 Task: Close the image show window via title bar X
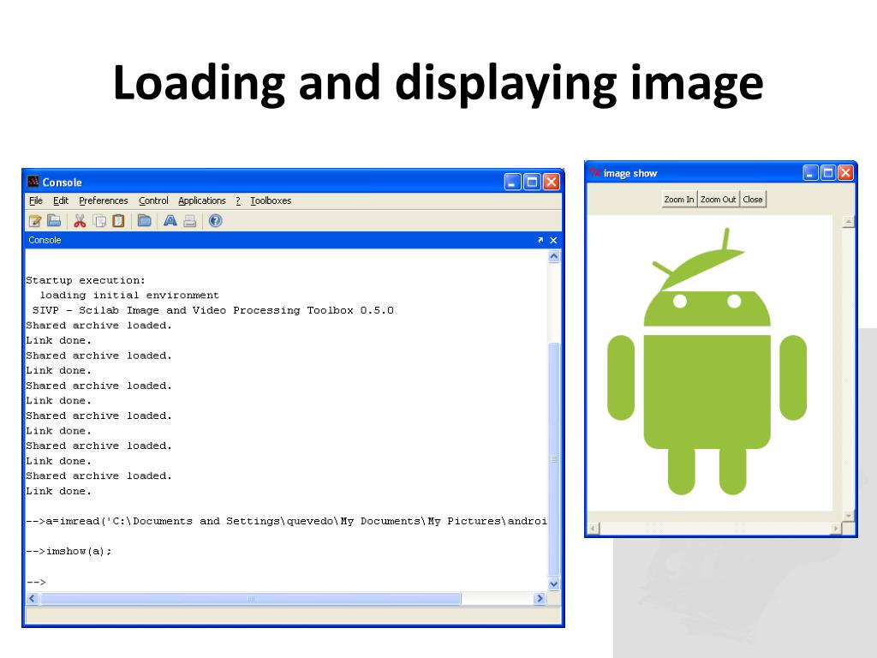click(845, 172)
